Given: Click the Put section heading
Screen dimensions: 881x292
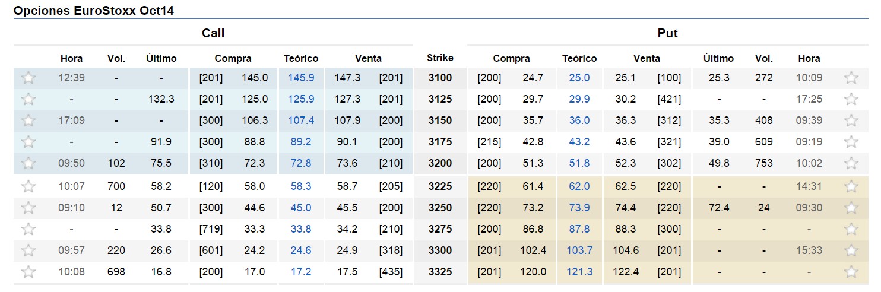Looking at the screenshot, I should 667,33.
